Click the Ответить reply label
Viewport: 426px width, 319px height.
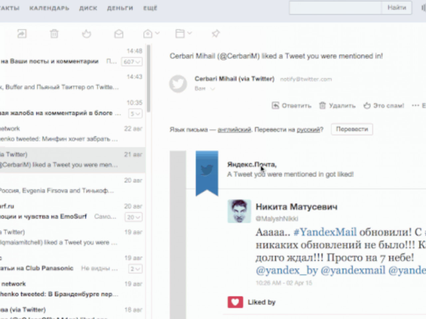[297, 106]
